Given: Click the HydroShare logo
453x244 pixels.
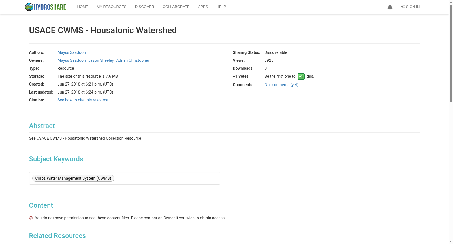Looking at the screenshot, I should click(45, 7).
